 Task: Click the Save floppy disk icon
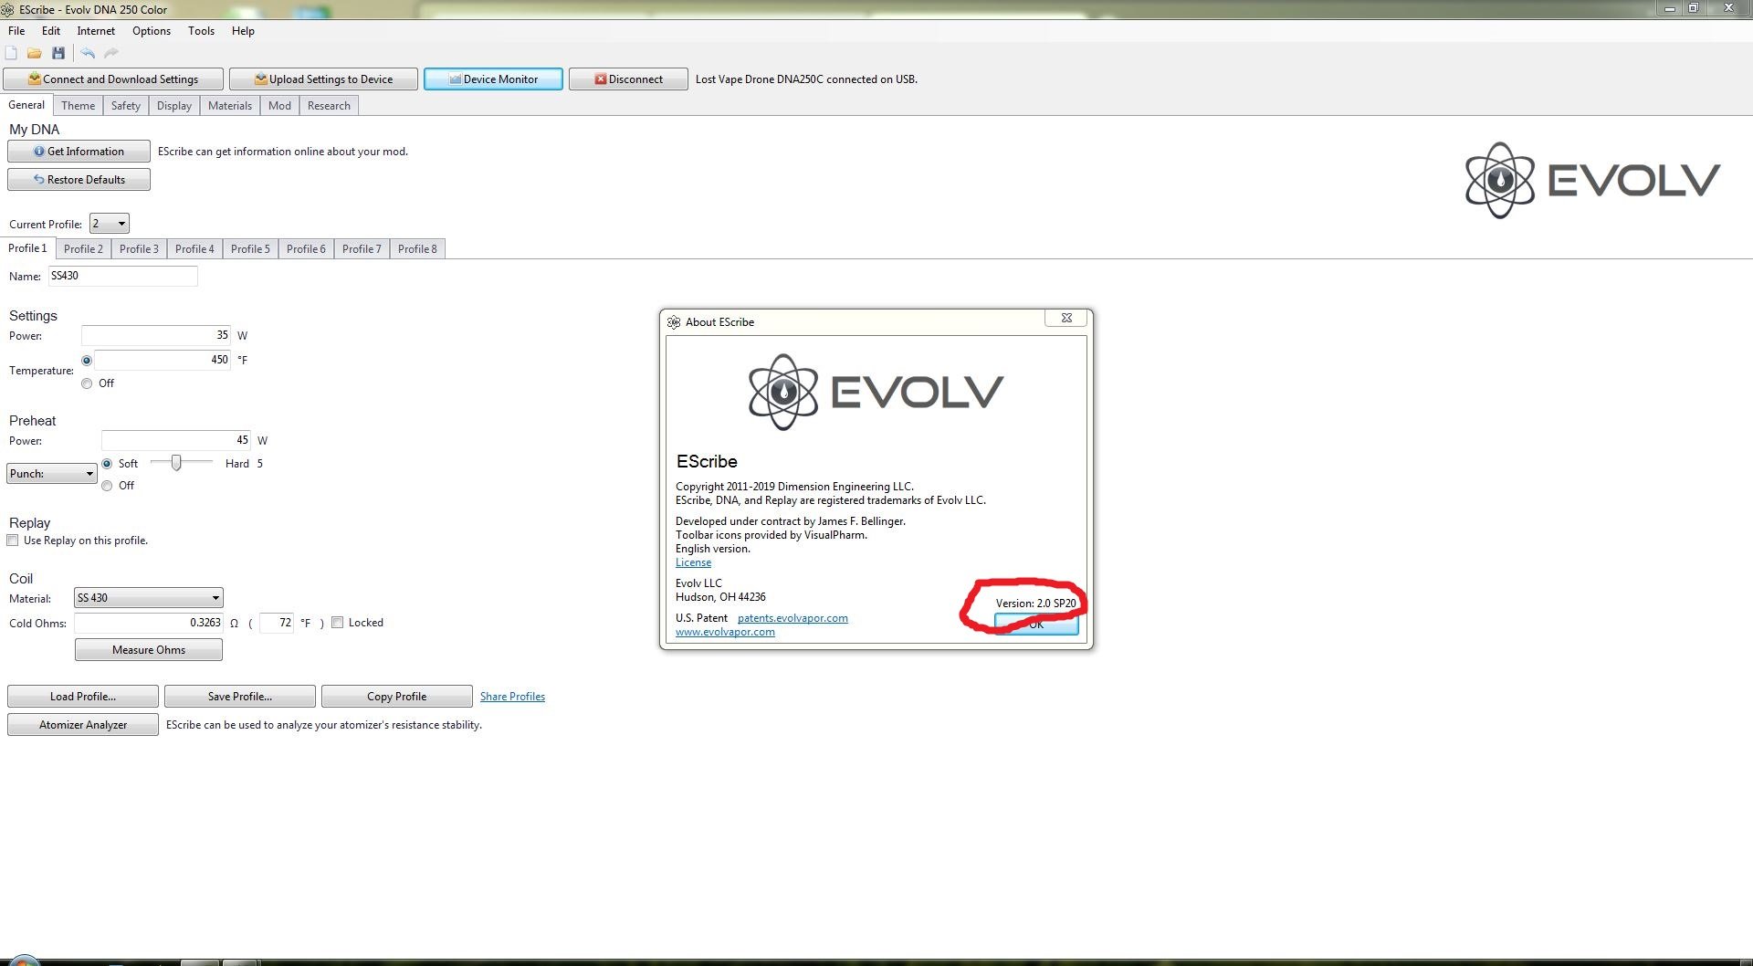(58, 53)
